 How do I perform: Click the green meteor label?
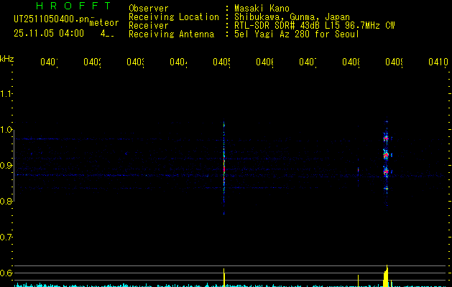click(103, 22)
